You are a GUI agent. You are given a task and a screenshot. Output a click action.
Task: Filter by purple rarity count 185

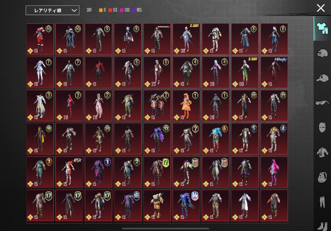pos(137,10)
